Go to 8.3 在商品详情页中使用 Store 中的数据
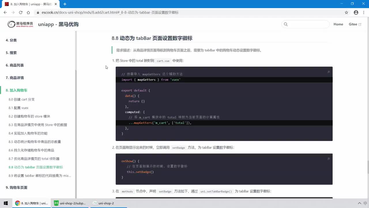Screen dimensions: 369x208 tap(38, 125)
